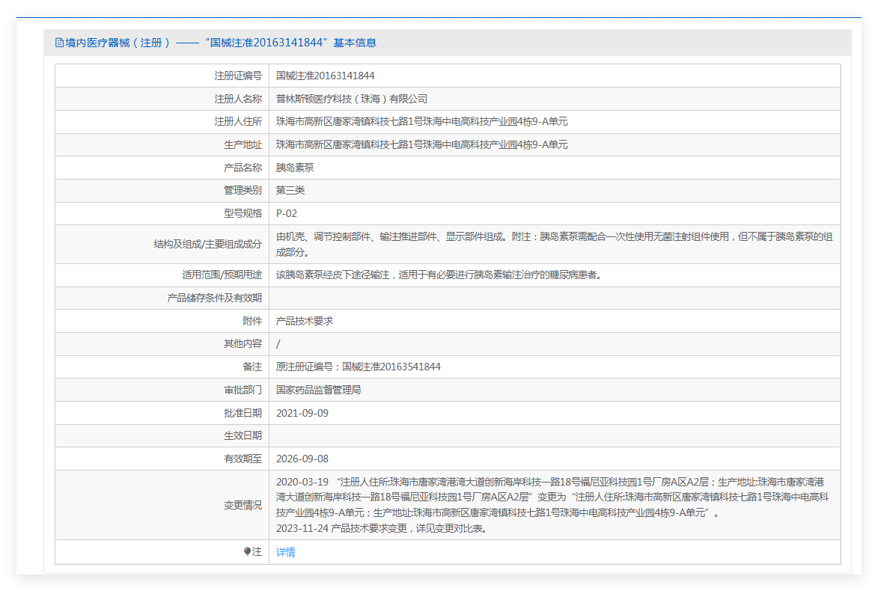Click the 适用范围 intended use text
Viewport: 878px width, 591px height.
point(439,275)
